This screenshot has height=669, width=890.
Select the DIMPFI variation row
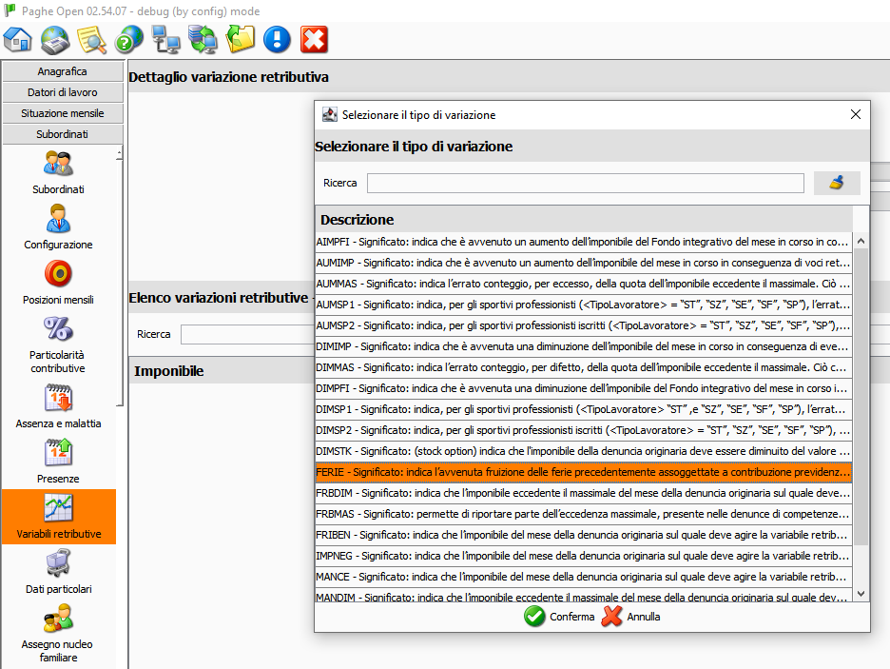coord(584,389)
